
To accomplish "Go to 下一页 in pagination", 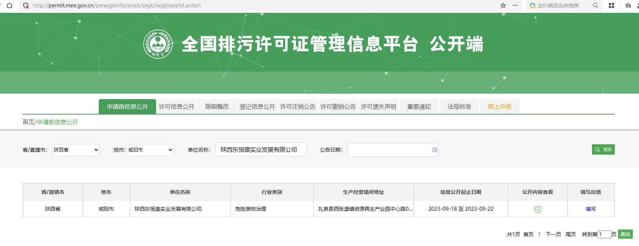I will 553,234.
